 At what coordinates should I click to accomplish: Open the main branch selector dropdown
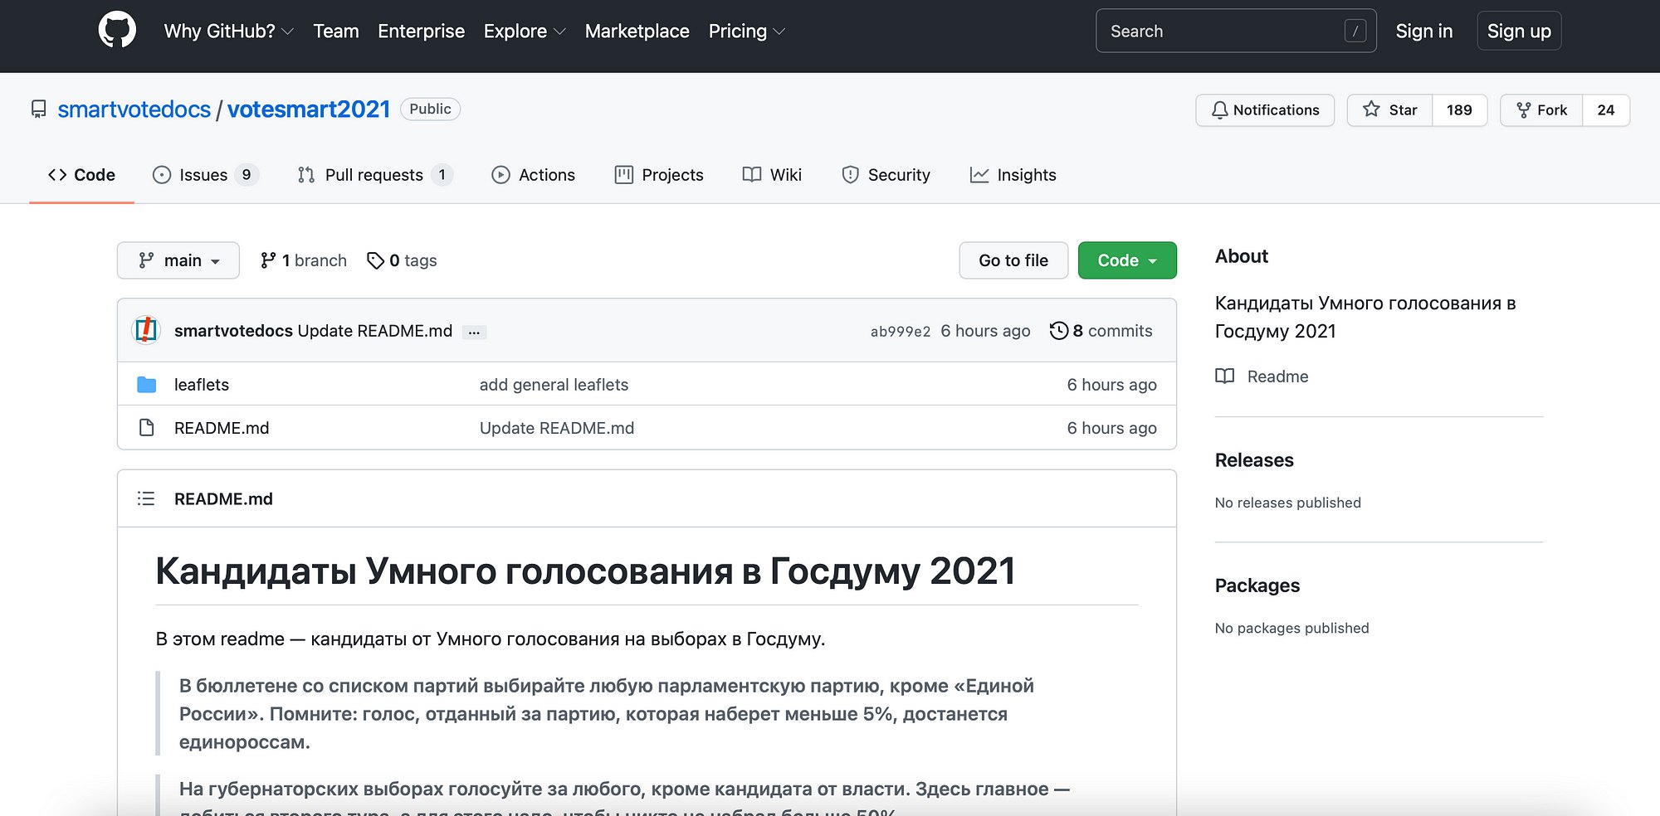coord(178,260)
